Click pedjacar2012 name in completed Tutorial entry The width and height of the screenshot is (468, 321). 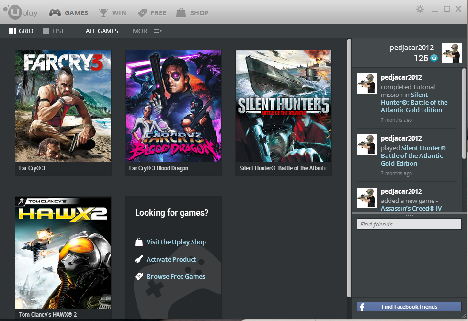[x=401, y=77]
